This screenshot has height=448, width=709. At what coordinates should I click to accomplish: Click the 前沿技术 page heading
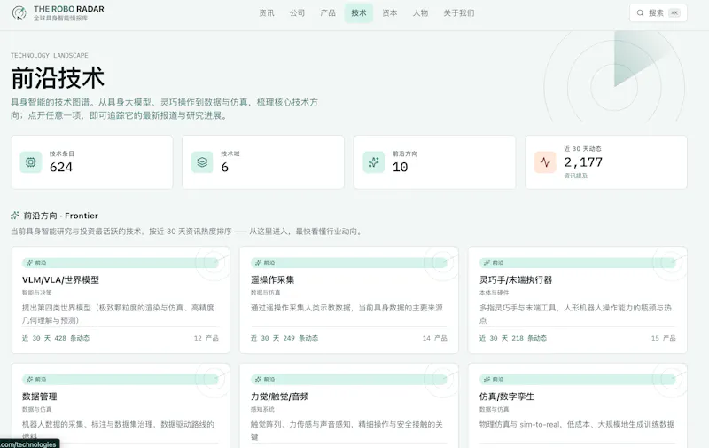point(58,78)
